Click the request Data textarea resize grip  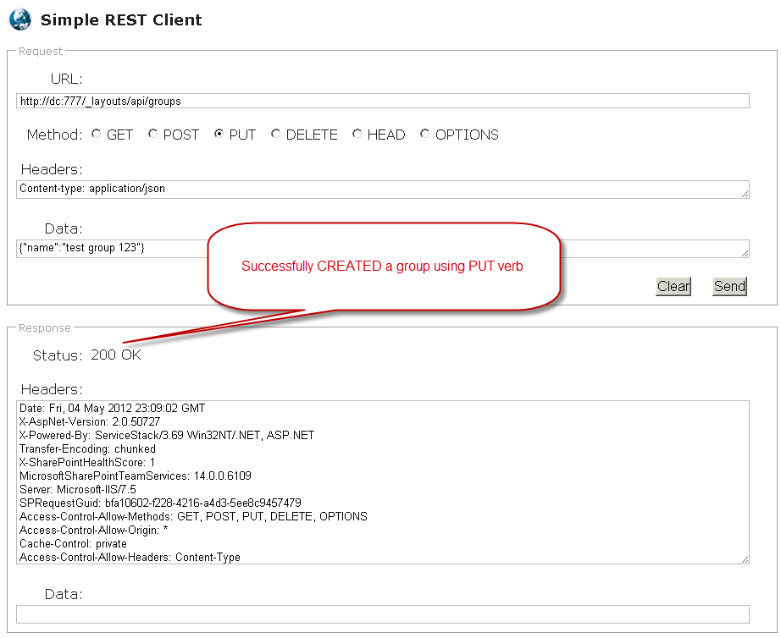745,253
